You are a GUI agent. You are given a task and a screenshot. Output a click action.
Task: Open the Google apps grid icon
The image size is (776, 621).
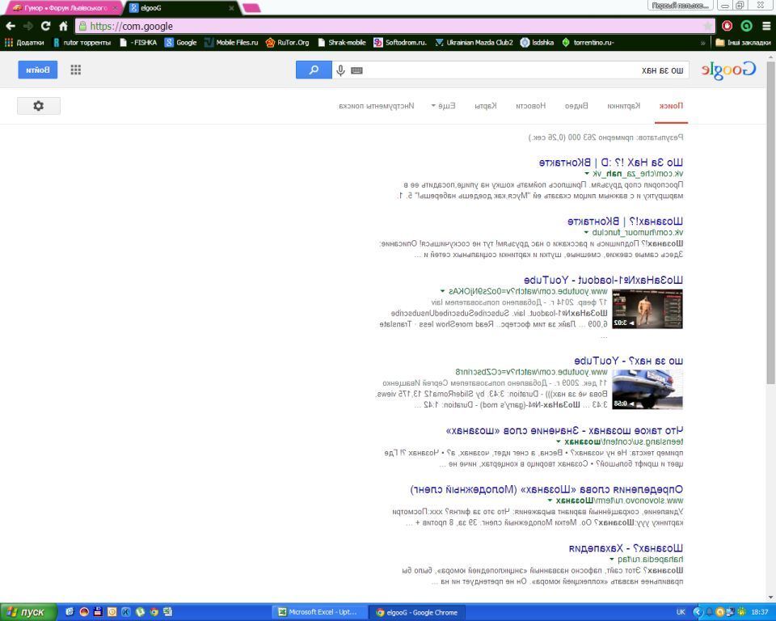click(76, 70)
